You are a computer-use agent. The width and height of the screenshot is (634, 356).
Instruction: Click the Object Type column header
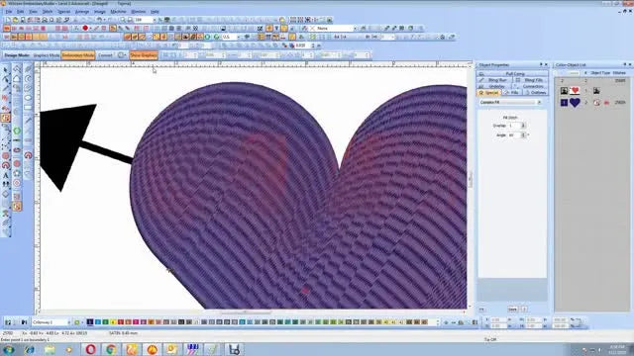[600, 73]
